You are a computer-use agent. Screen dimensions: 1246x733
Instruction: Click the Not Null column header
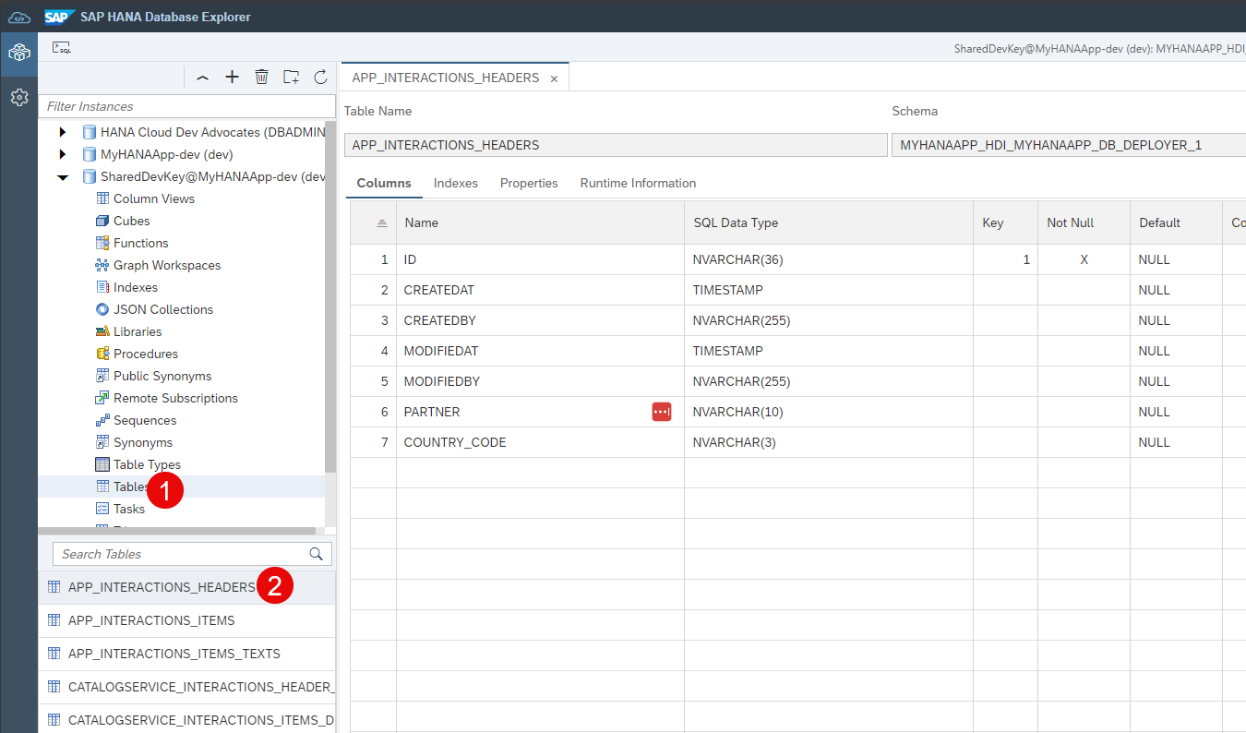[x=1084, y=222]
